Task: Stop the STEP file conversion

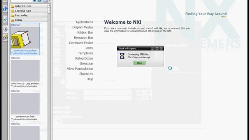Action: (139, 63)
